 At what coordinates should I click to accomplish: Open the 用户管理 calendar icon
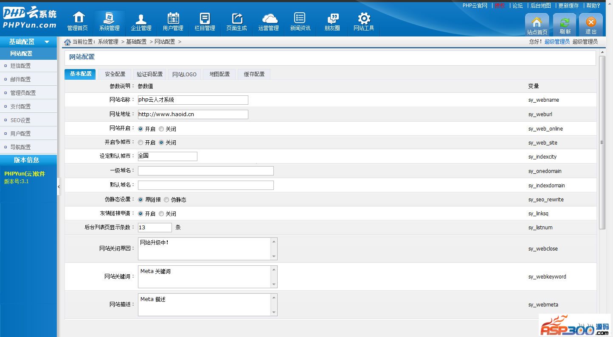coord(173,18)
